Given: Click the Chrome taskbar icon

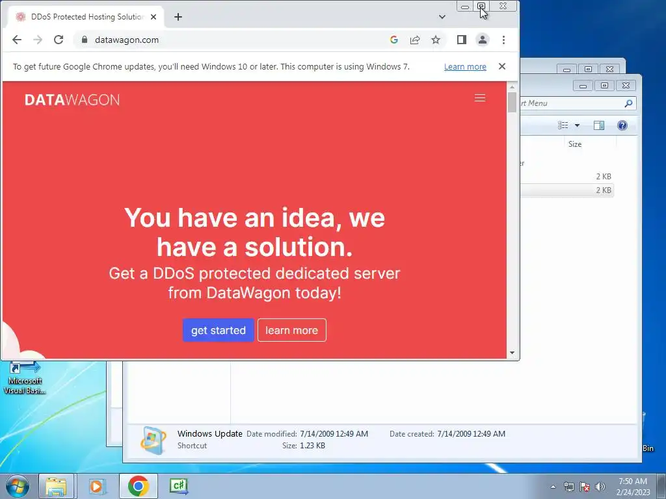Looking at the screenshot, I should (138, 486).
